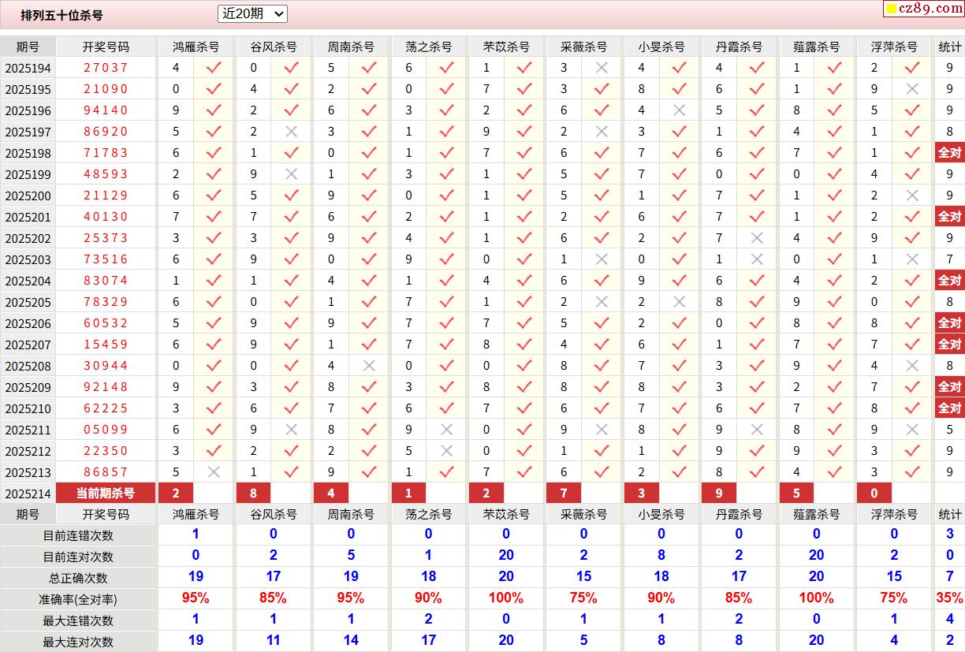Viewport: 965px width, 652px height.
Task: Click the yellow square icon beside cz89.com
Action: (x=892, y=9)
